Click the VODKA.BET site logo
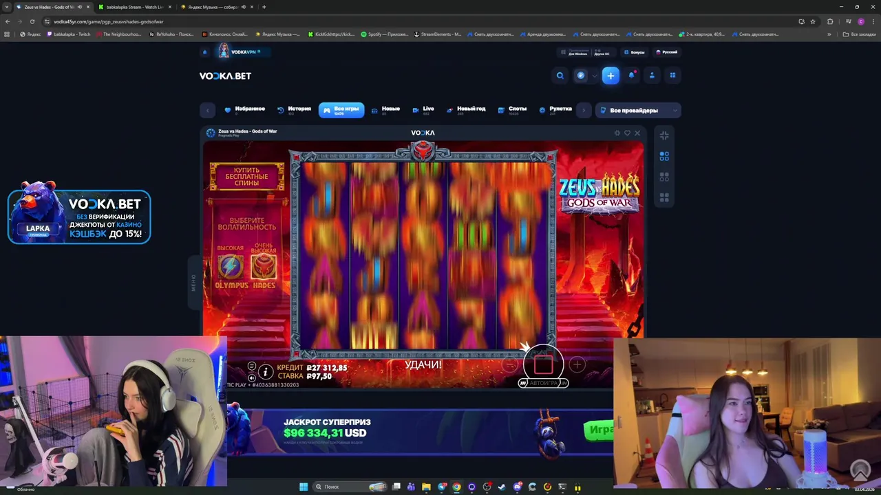Image resolution: width=881 pixels, height=495 pixels. click(225, 76)
